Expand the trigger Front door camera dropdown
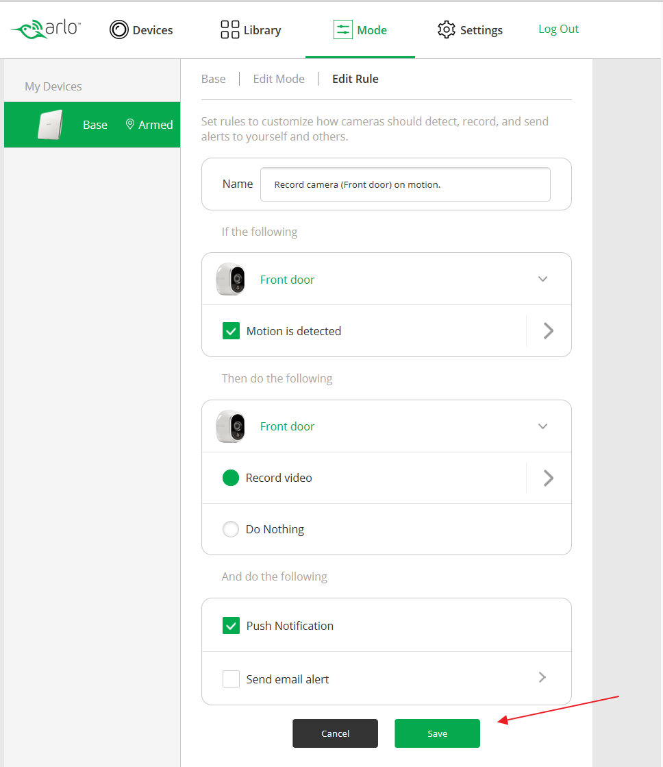This screenshot has width=663, height=767. tap(542, 279)
